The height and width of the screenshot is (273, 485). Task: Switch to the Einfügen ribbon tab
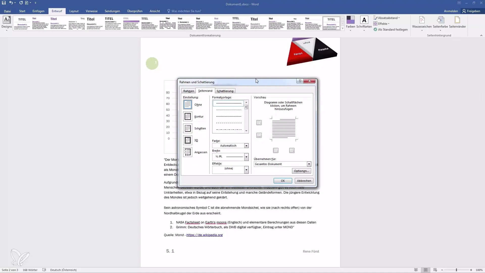click(x=38, y=11)
